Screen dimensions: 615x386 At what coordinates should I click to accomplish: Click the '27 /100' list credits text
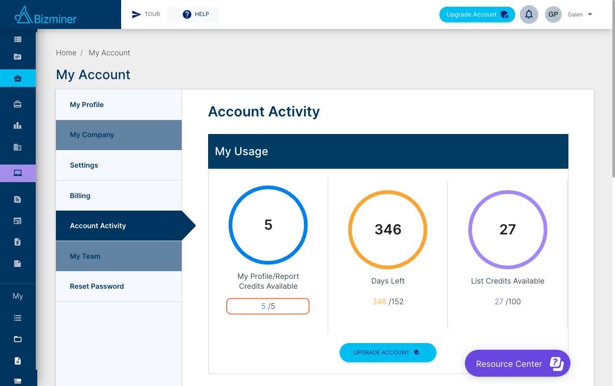507,302
